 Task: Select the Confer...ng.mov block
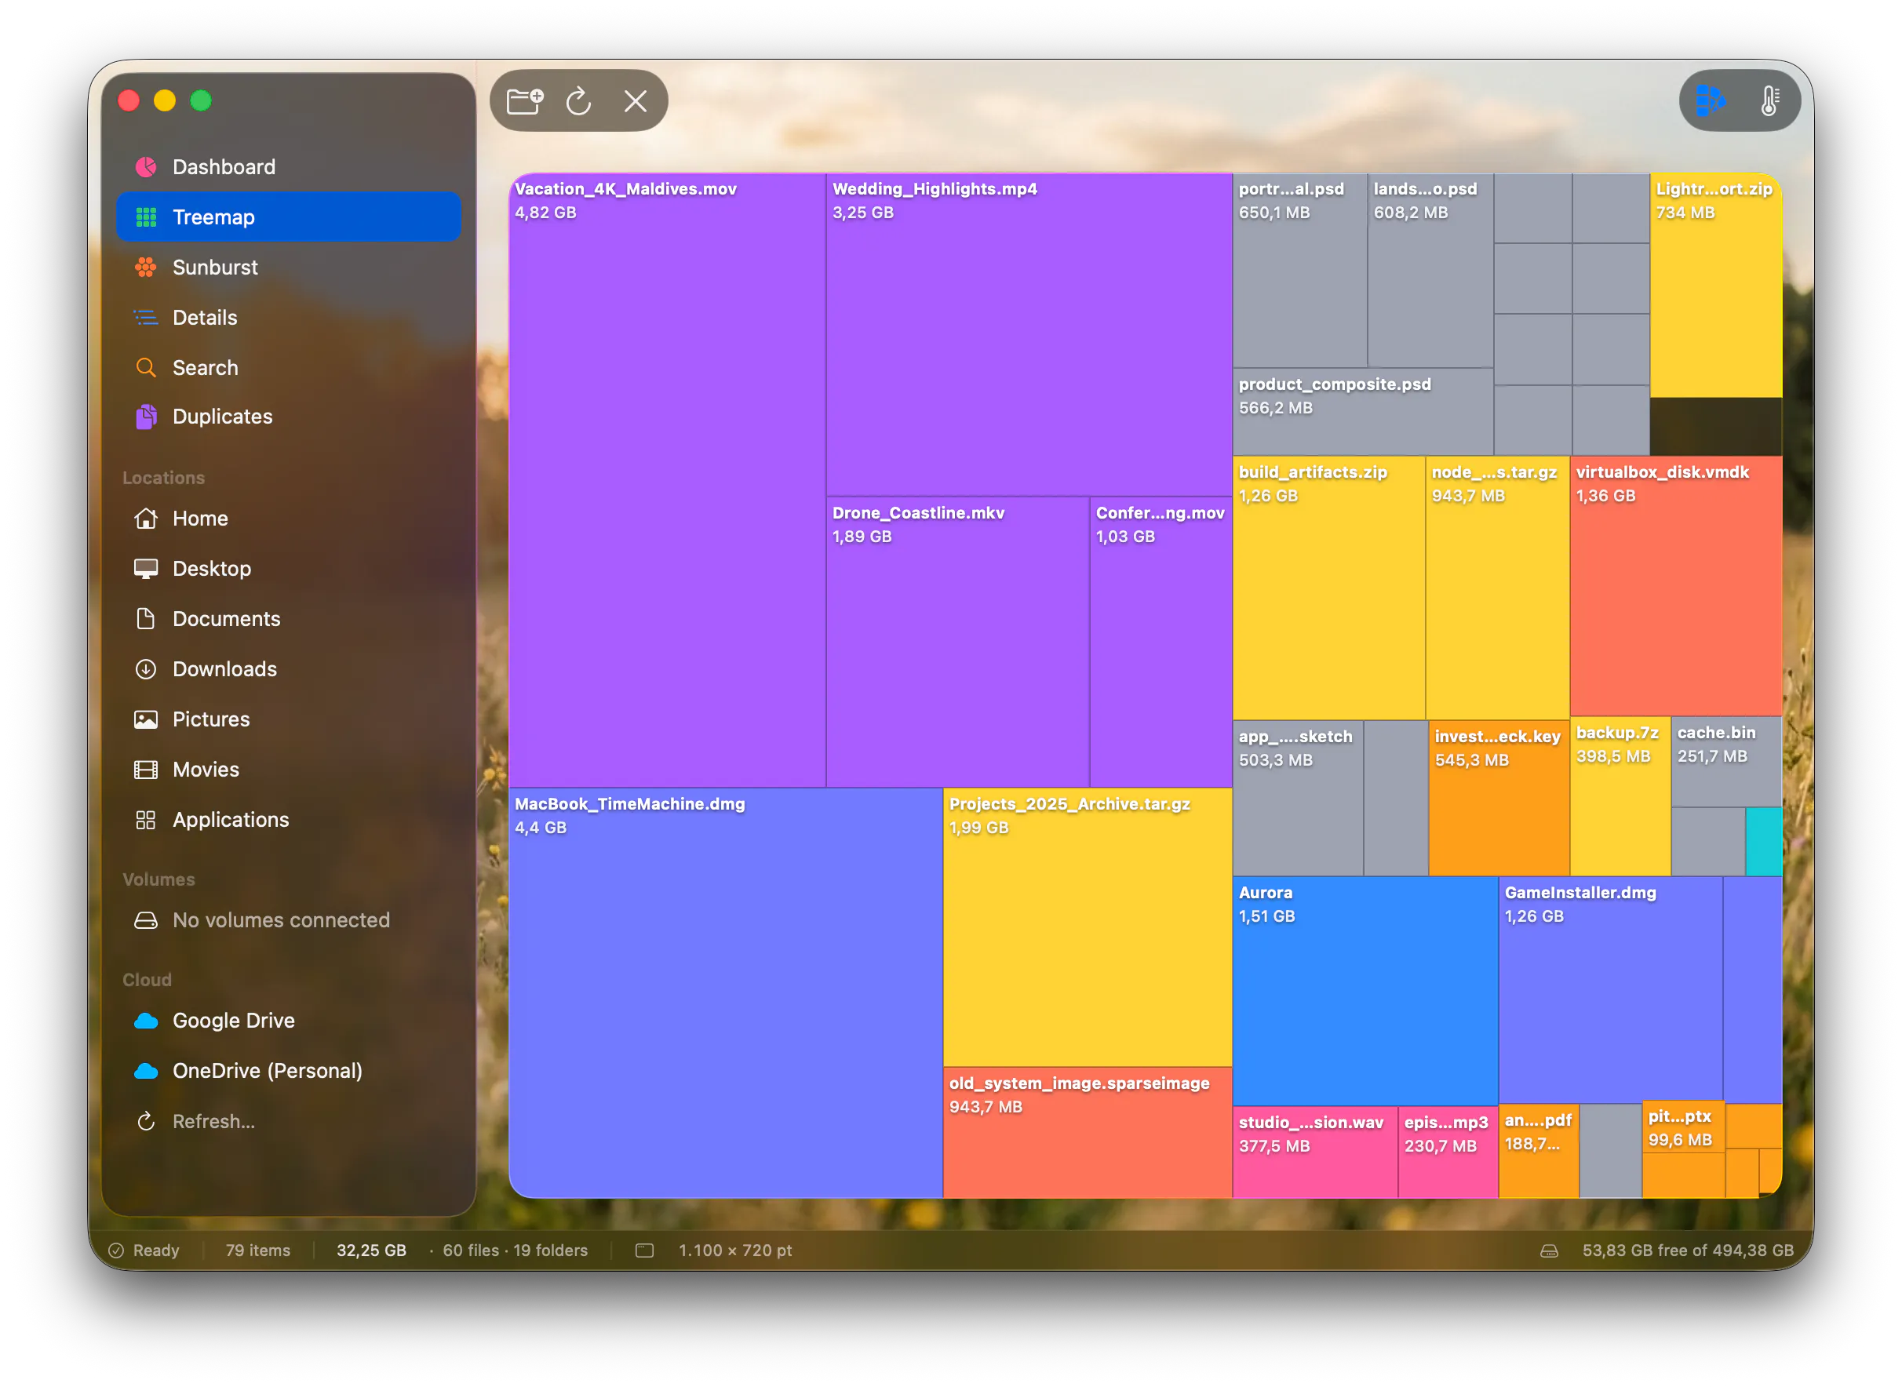point(1161,643)
